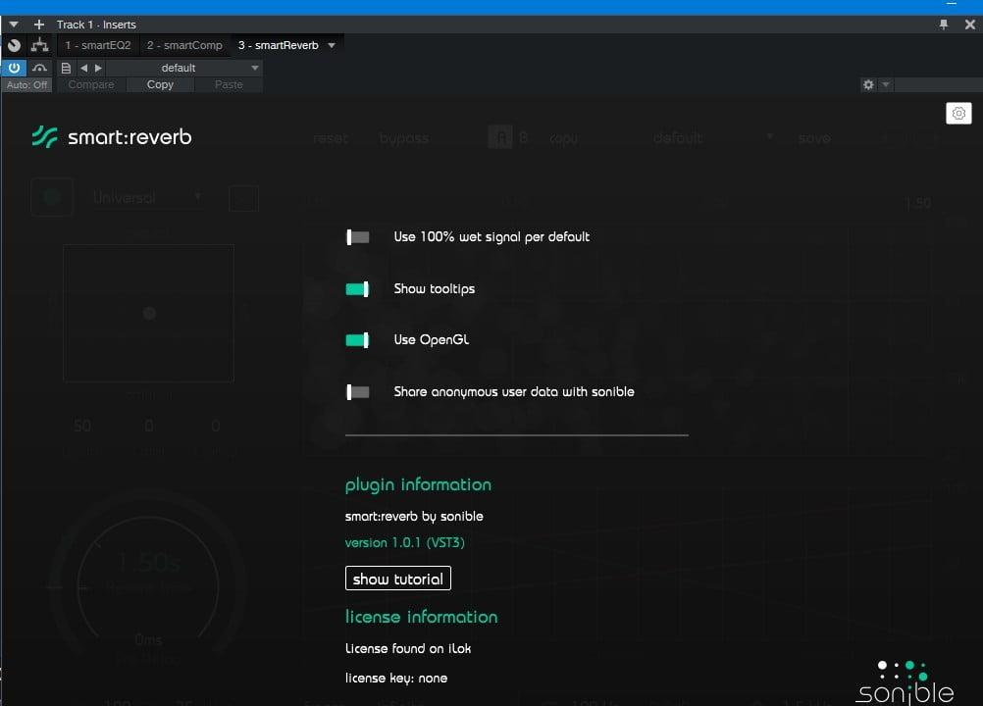Viewport: 983px width, 706px height.
Task: Expand the arrow next to smartReverb tab
Action: coord(332,45)
